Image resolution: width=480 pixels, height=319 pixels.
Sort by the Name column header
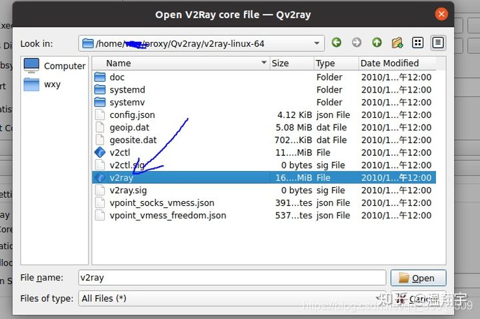pos(181,63)
